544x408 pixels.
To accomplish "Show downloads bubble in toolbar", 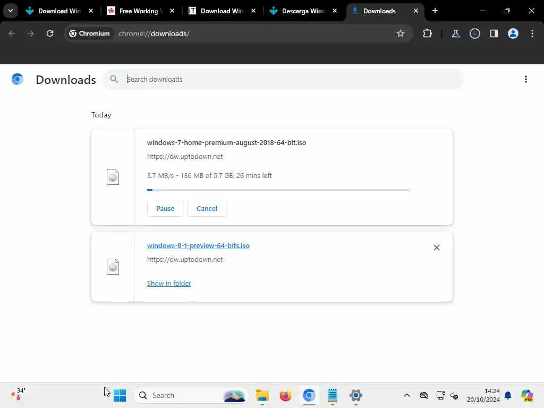I will pyautogui.click(x=474, y=33).
